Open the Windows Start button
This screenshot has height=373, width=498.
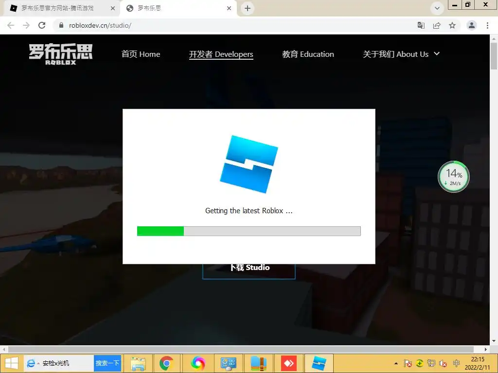[12, 363]
